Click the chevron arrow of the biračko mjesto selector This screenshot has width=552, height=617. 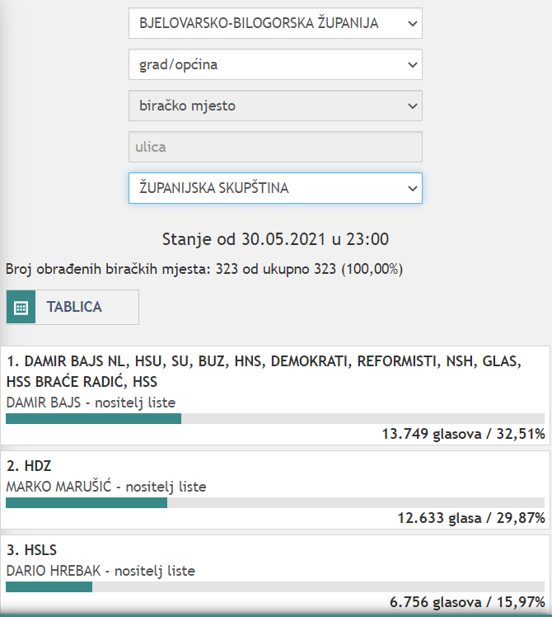click(413, 106)
